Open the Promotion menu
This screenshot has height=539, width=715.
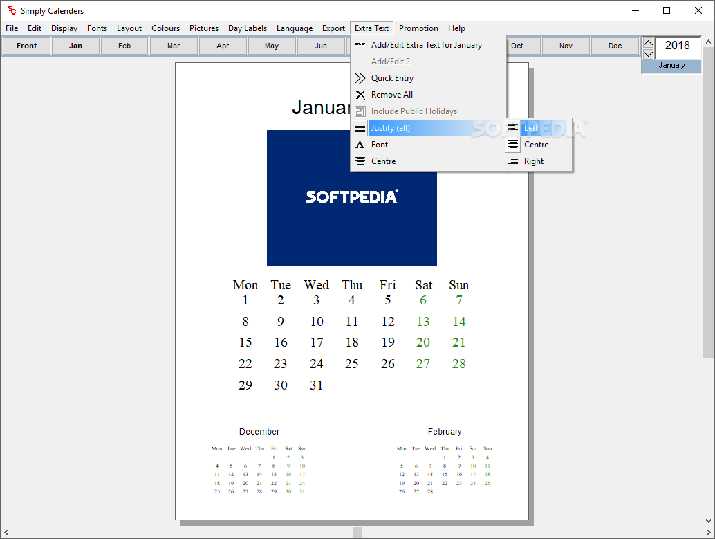tap(418, 28)
